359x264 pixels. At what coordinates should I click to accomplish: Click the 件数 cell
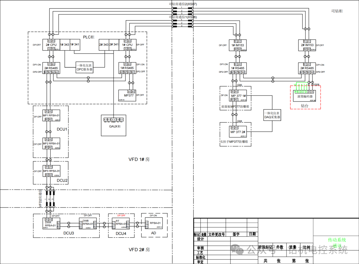280,247
